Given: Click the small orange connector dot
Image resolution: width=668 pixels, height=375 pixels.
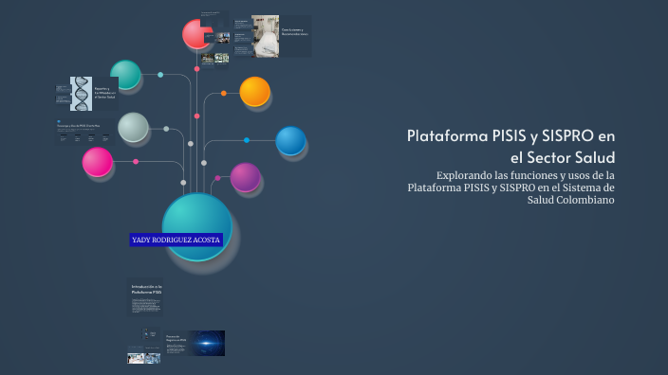Looking at the screenshot, I should [224, 93].
